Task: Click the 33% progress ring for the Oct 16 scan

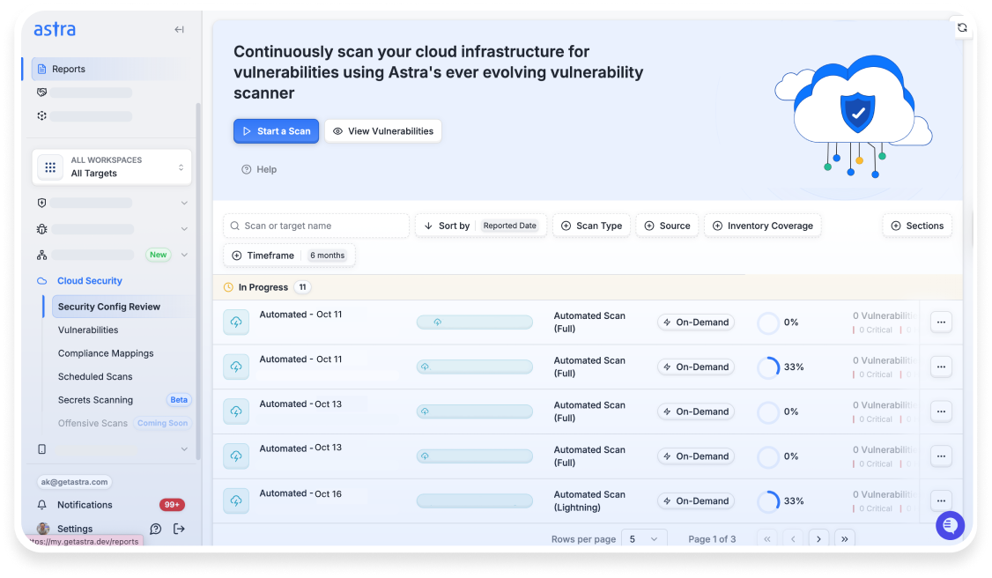Action: [x=768, y=500]
